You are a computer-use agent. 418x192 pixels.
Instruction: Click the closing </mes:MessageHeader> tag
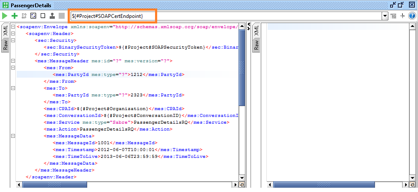tap(65, 170)
